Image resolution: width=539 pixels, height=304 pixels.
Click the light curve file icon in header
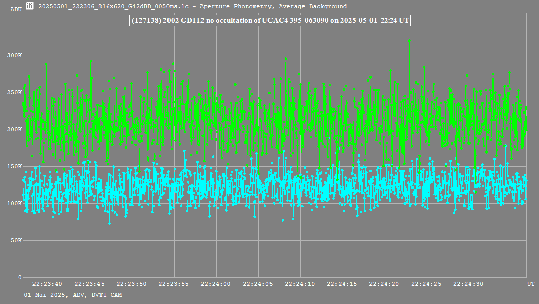click(x=30, y=6)
